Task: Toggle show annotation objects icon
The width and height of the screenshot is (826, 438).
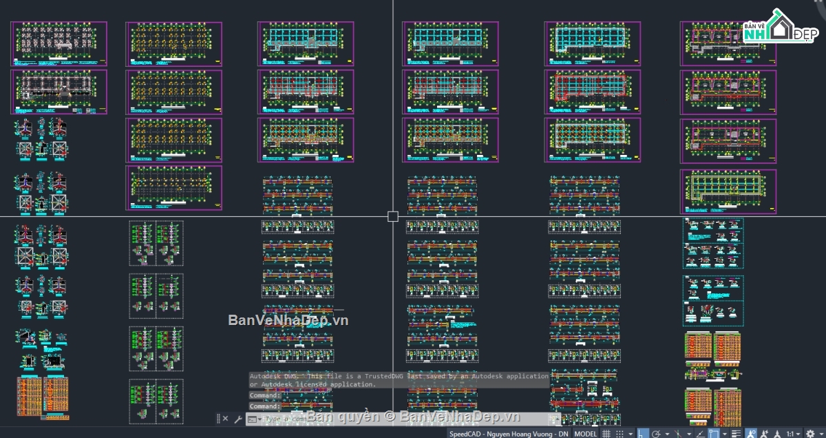Action: (751, 434)
